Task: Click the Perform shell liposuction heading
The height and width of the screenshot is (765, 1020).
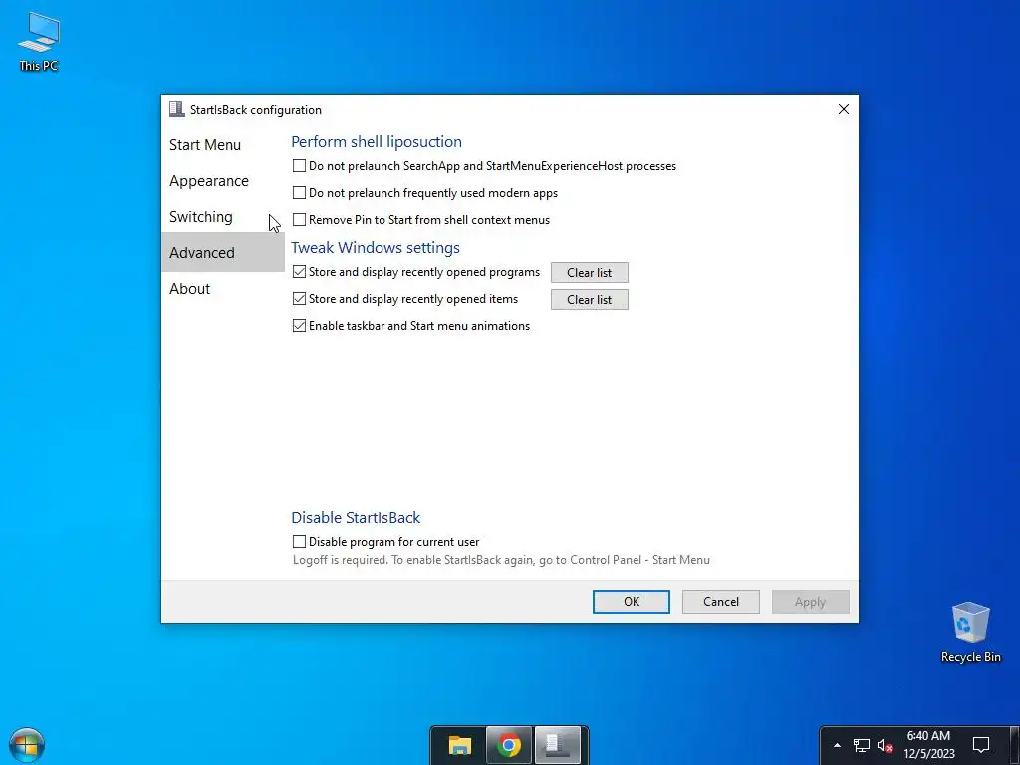Action: coord(377,141)
